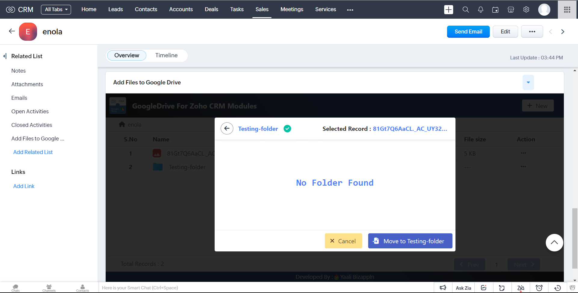
Task: Click the Add Related List link
Action: (x=33, y=152)
